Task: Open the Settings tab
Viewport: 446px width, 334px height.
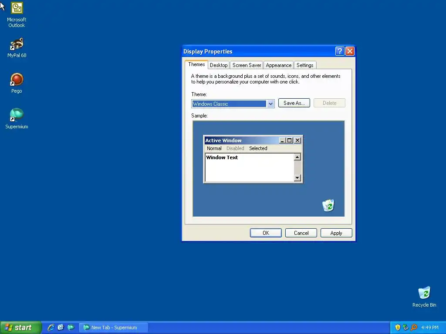Action: tap(305, 65)
